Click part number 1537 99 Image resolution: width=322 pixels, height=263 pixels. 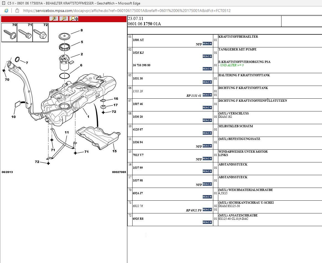tap(138, 168)
